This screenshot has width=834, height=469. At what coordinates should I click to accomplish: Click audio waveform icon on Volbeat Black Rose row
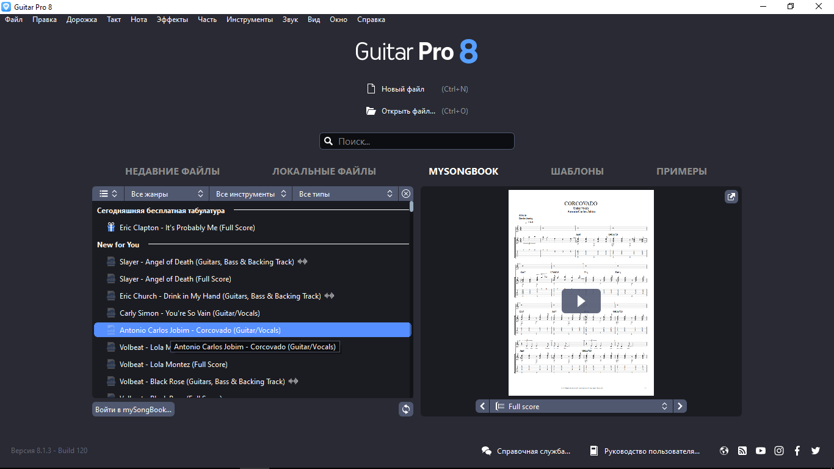tap(294, 381)
